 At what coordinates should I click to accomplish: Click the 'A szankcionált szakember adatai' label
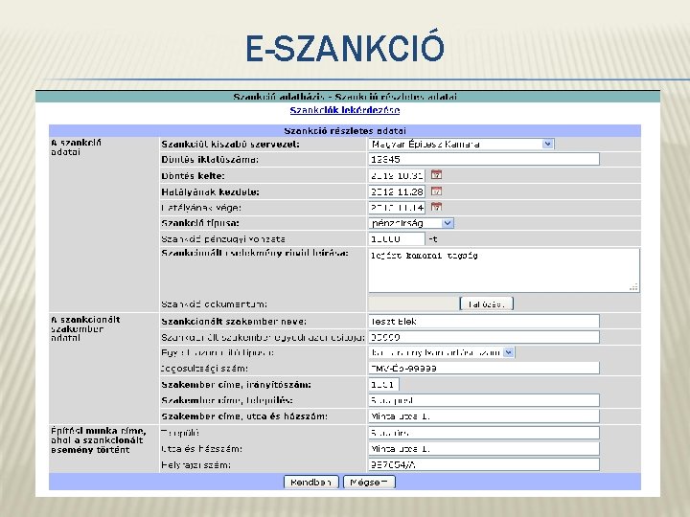(85, 328)
